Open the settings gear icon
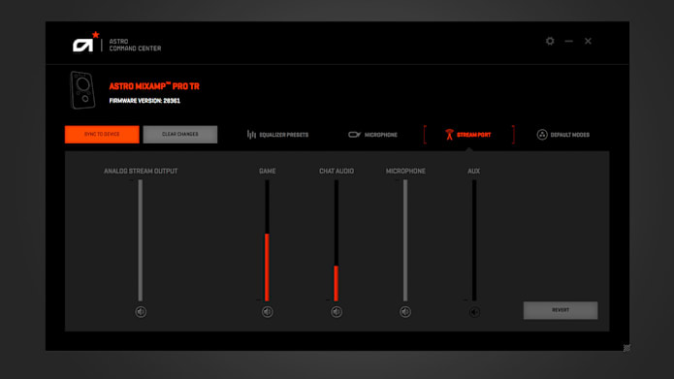 click(550, 42)
